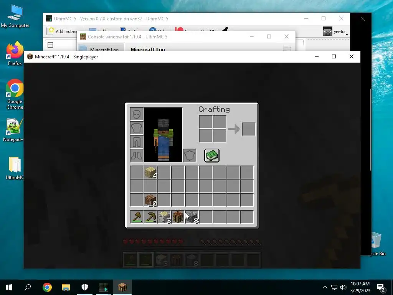Maximize the Minecraft 1.19.4 window

334,57
